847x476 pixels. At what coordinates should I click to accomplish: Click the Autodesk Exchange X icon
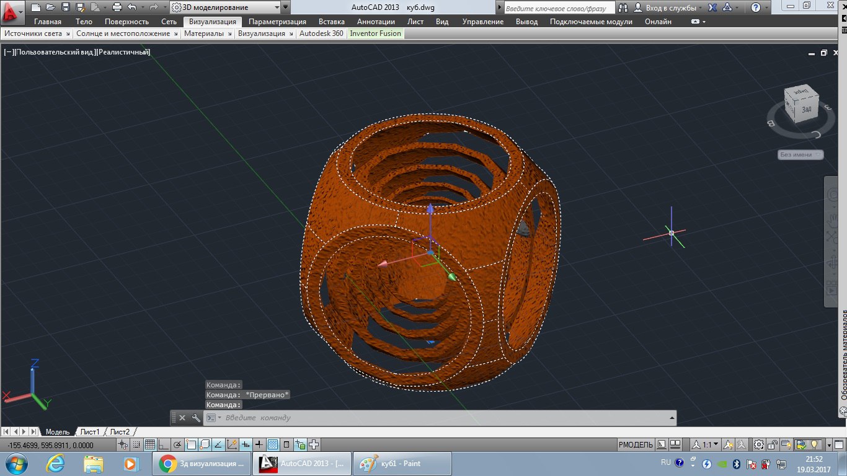pyautogui.click(x=712, y=7)
